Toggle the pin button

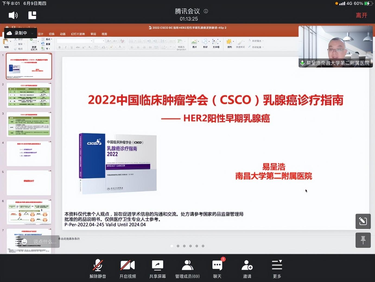tap(363, 240)
